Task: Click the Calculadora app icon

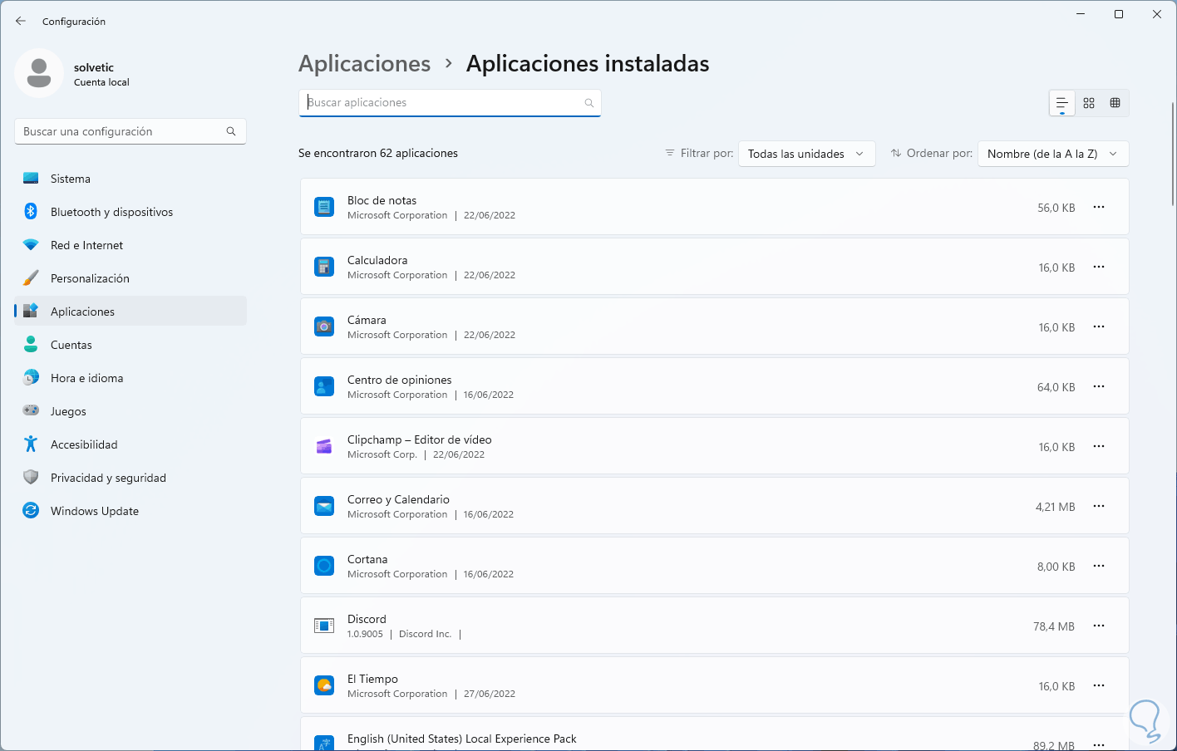Action: (324, 267)
